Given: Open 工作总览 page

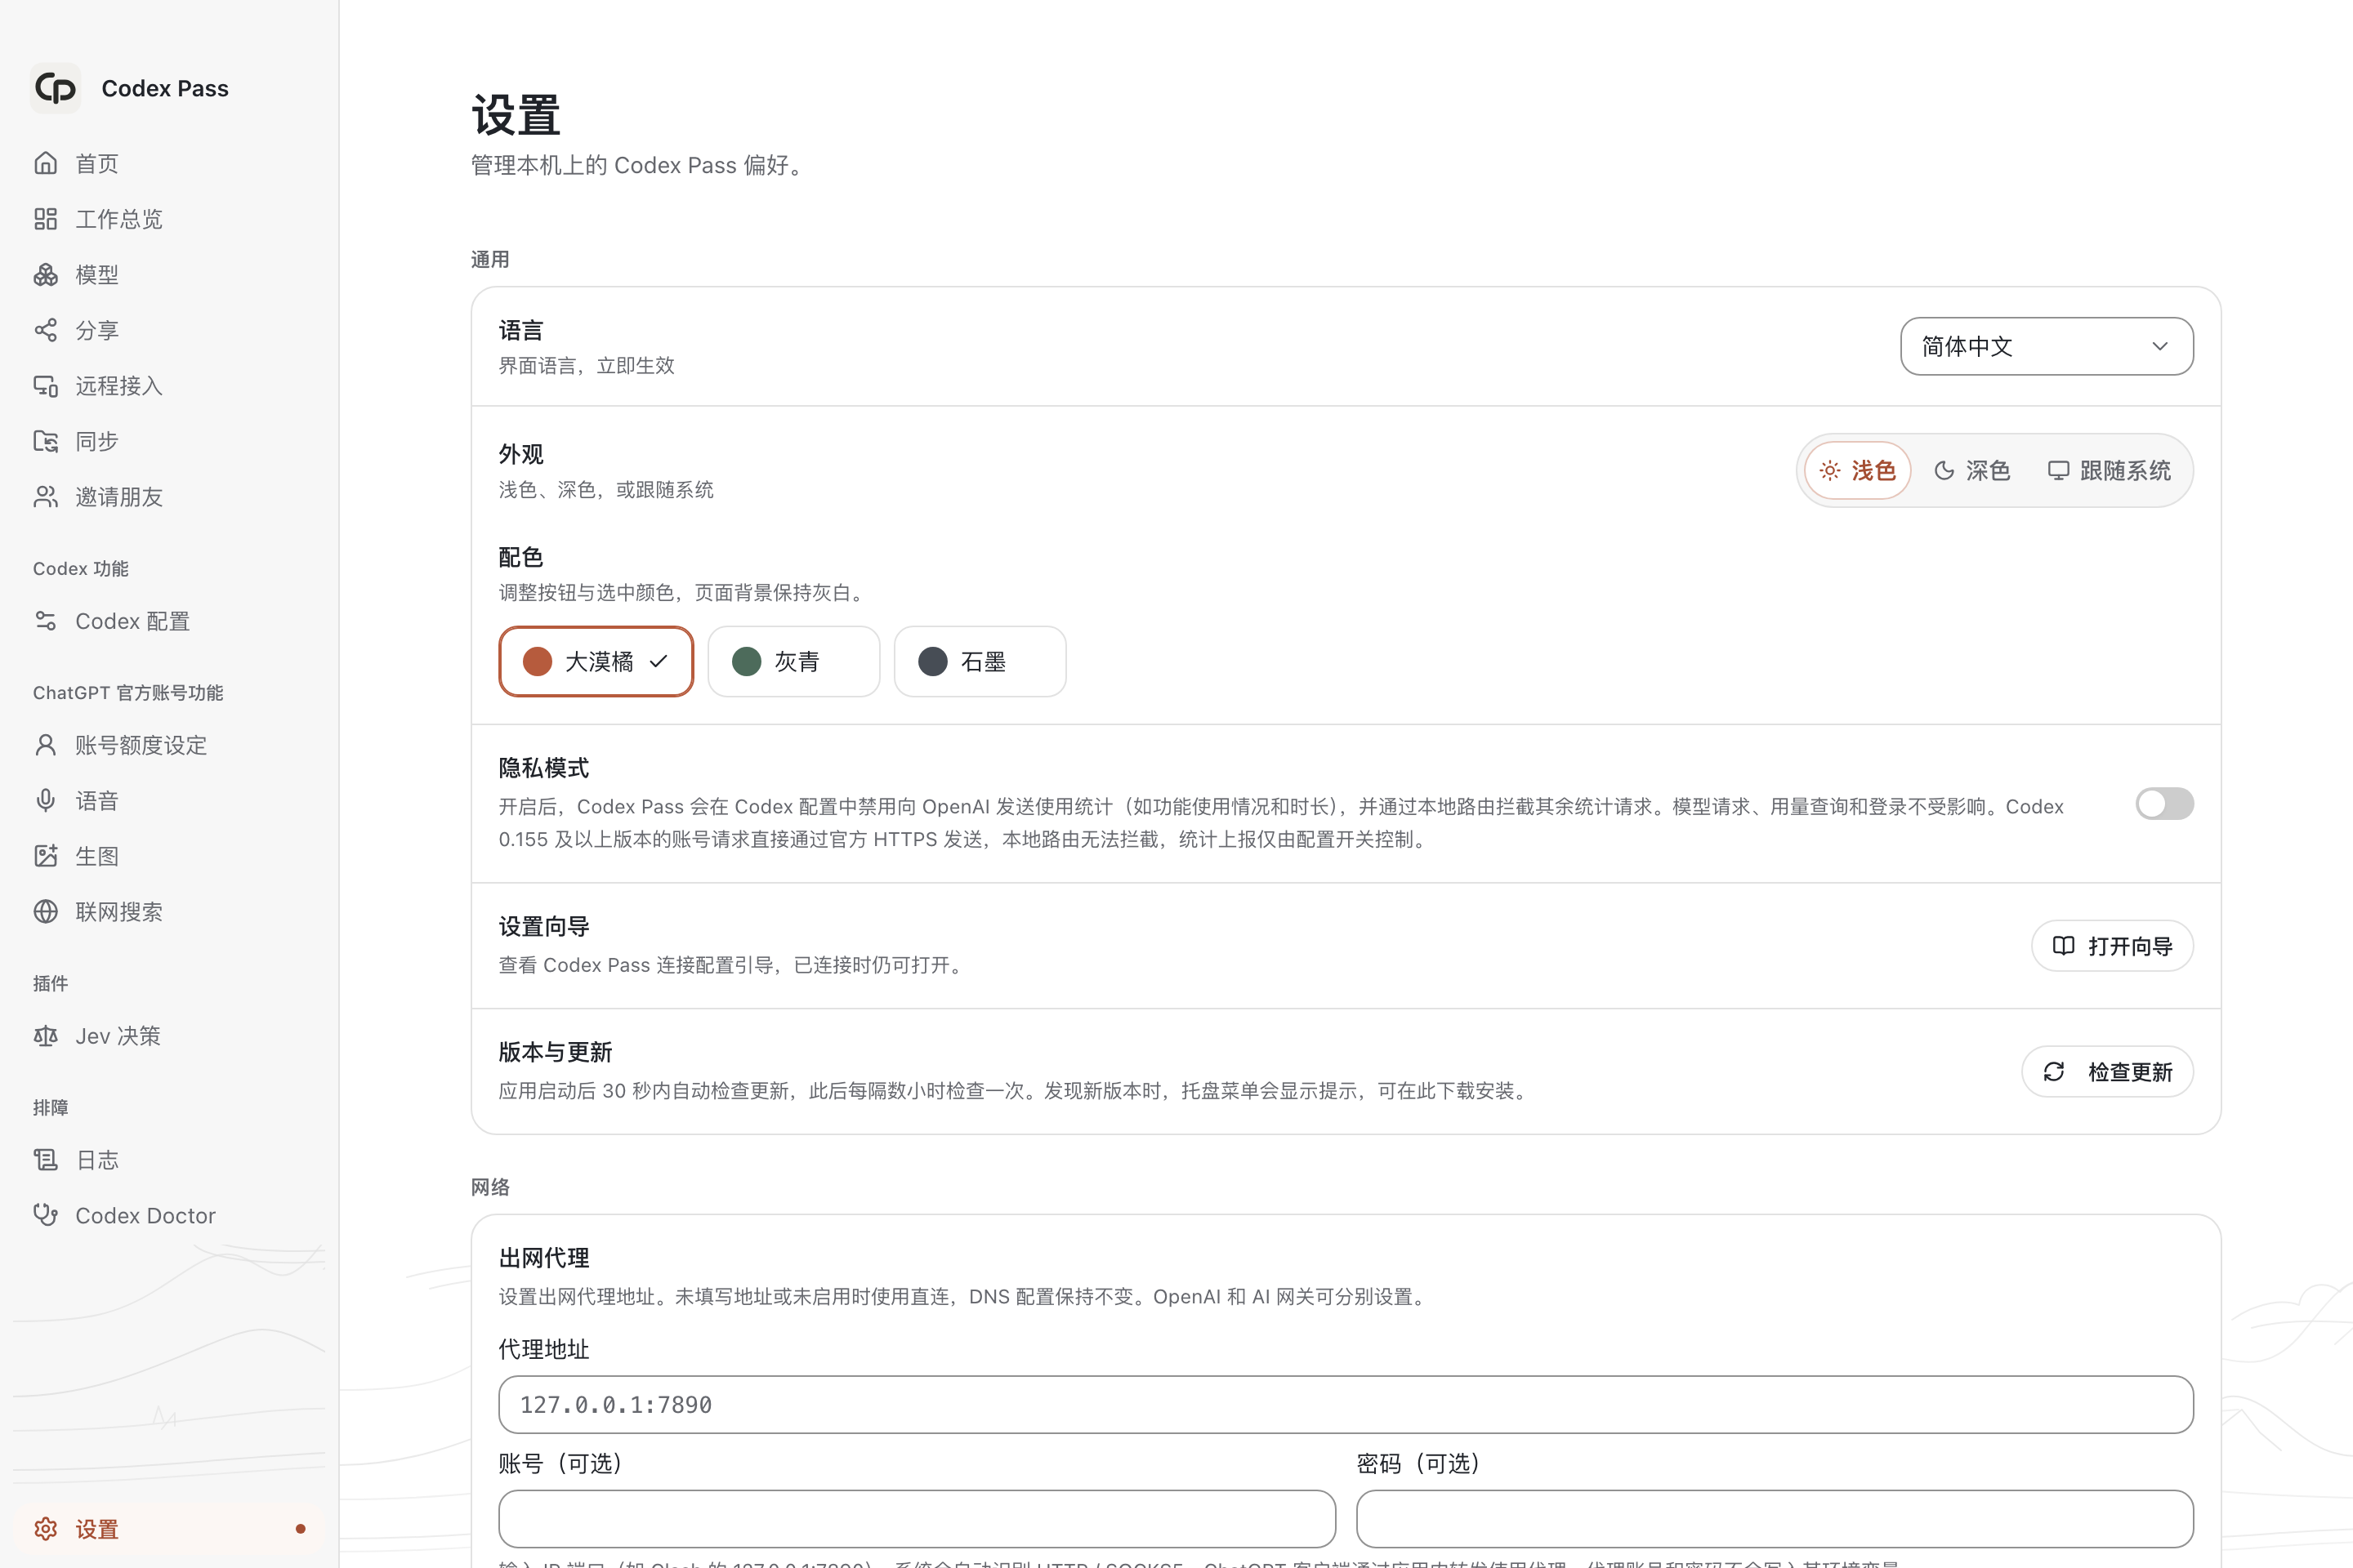Looking at the screenshot, I should [x=170, y=219].
